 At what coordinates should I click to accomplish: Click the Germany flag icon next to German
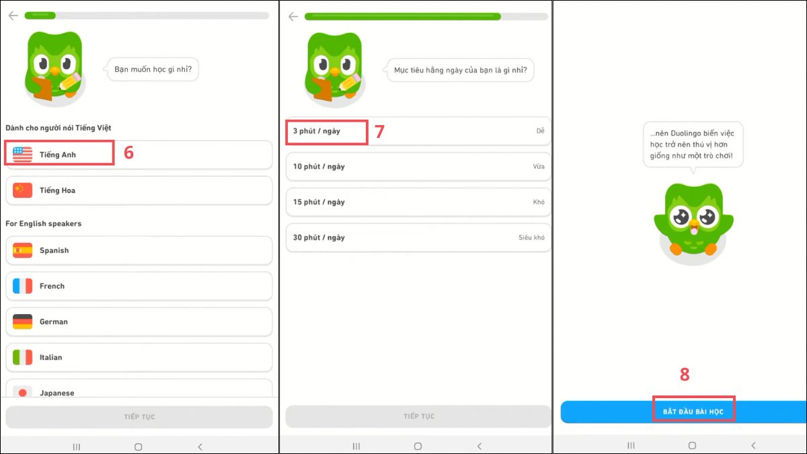pyautogui.click(x=22, y=321)
